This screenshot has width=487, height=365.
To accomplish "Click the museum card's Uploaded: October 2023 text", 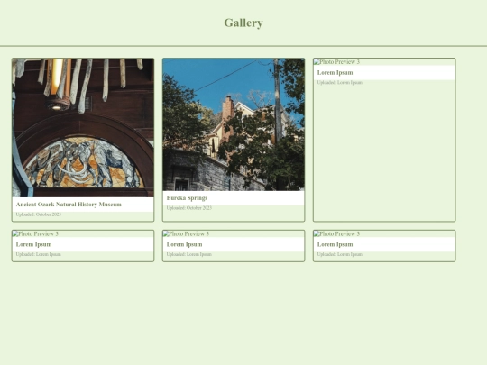I will tap(39, 214).
